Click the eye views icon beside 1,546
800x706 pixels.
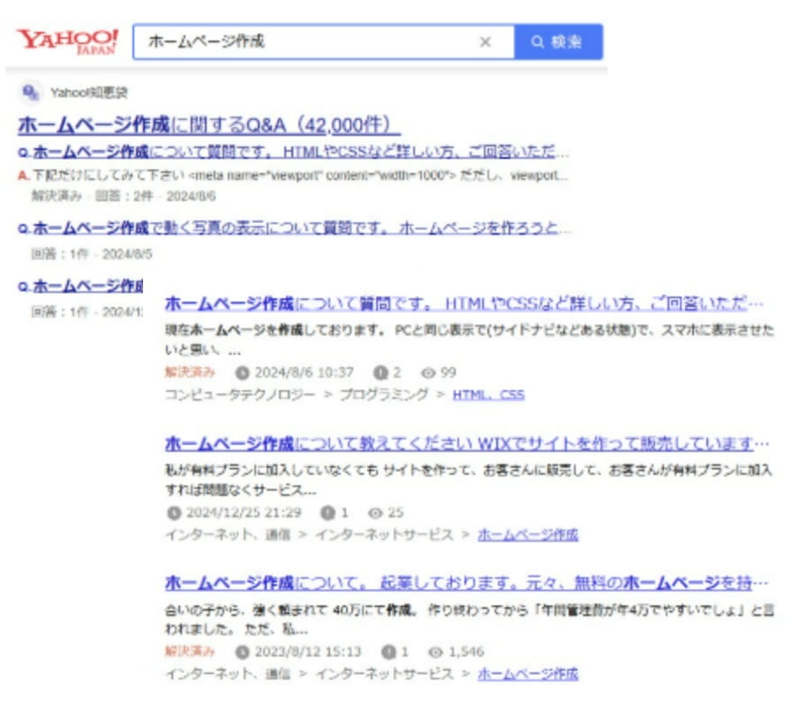tap(435, 652)
